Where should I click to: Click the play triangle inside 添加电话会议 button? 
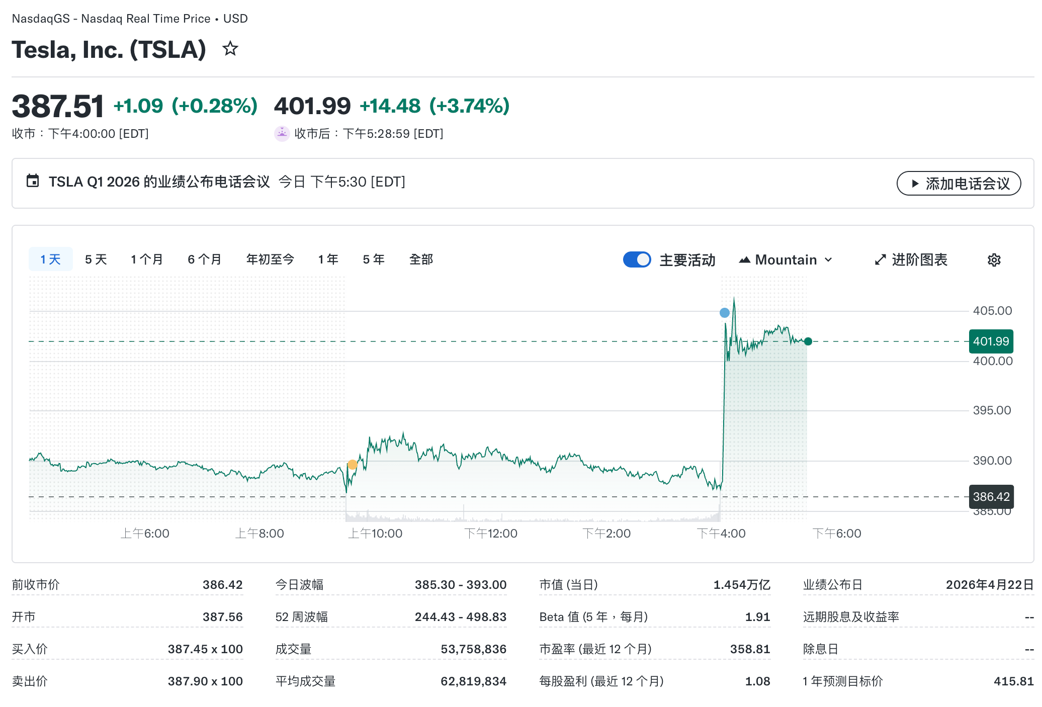916,184
